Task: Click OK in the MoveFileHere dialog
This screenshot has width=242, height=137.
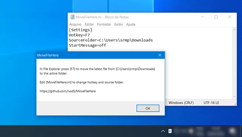Action: [148, 108]
